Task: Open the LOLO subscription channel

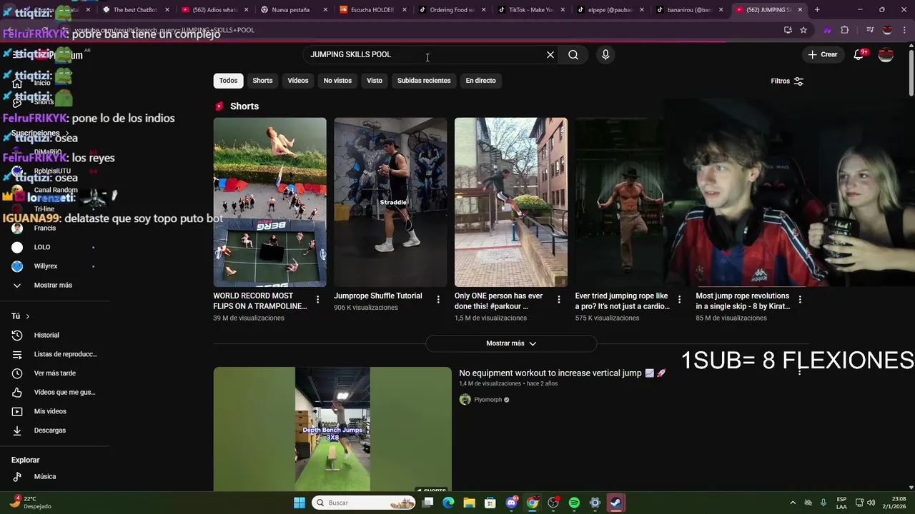Action: tap(42, 247)
